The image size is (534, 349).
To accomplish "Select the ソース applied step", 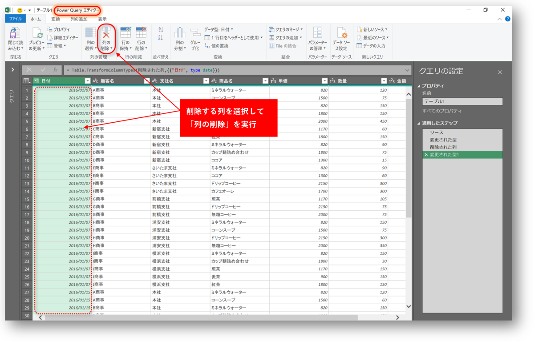I will click(x=462, y=132).
